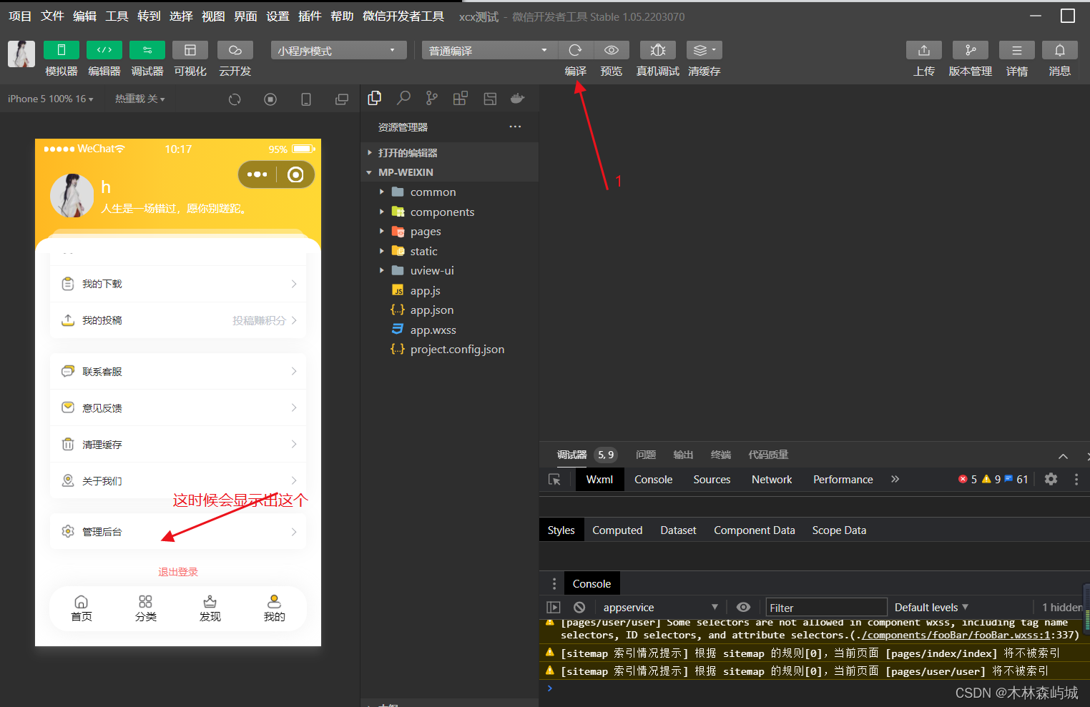Open the Messages (消息) bell icon
This screenshot has height=707, width=1090.
point(1060,50)
